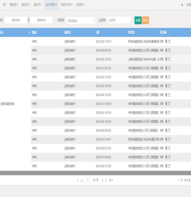The height and width of the screenshot is (197, 191).
Task: Expand the double-arrow tab overflow menu
Action: coord(182,5)
